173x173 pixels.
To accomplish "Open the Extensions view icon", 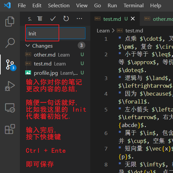I will (10, 129).
